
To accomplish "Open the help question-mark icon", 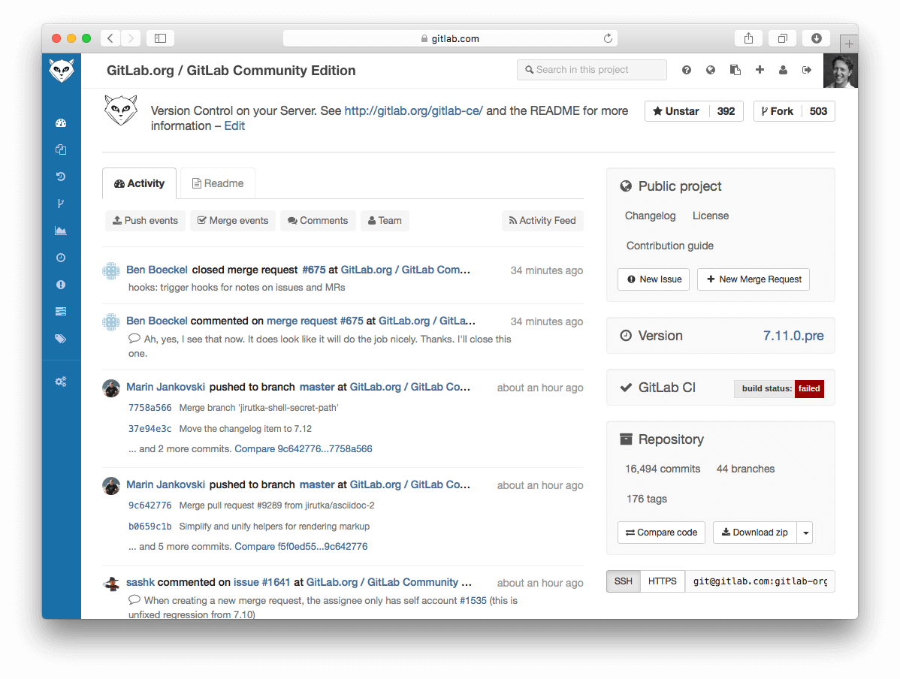I will [686, 69].
